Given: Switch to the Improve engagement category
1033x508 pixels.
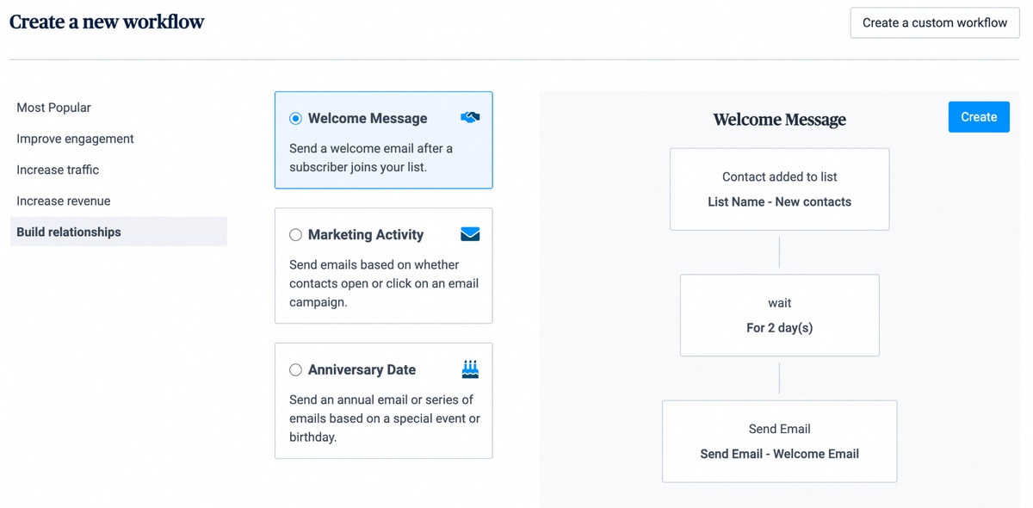Looking at the screenshot, I should 75,138.
